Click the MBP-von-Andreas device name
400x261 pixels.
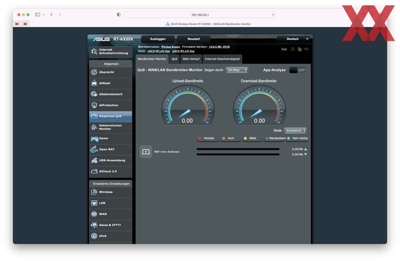167,152
